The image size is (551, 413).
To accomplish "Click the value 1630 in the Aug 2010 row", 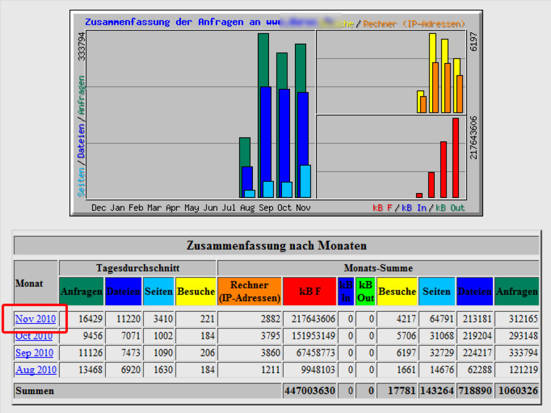I will (x=163, y=370).
